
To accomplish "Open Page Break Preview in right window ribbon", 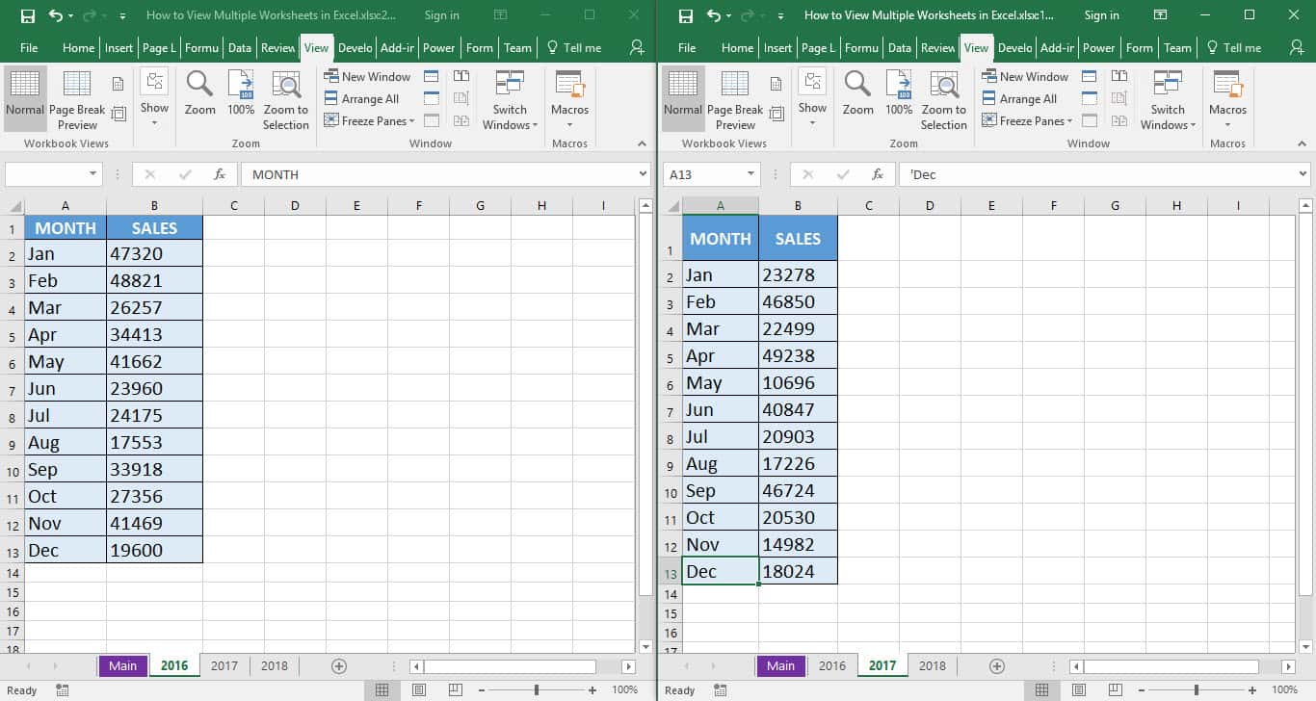I will (736, 100).
